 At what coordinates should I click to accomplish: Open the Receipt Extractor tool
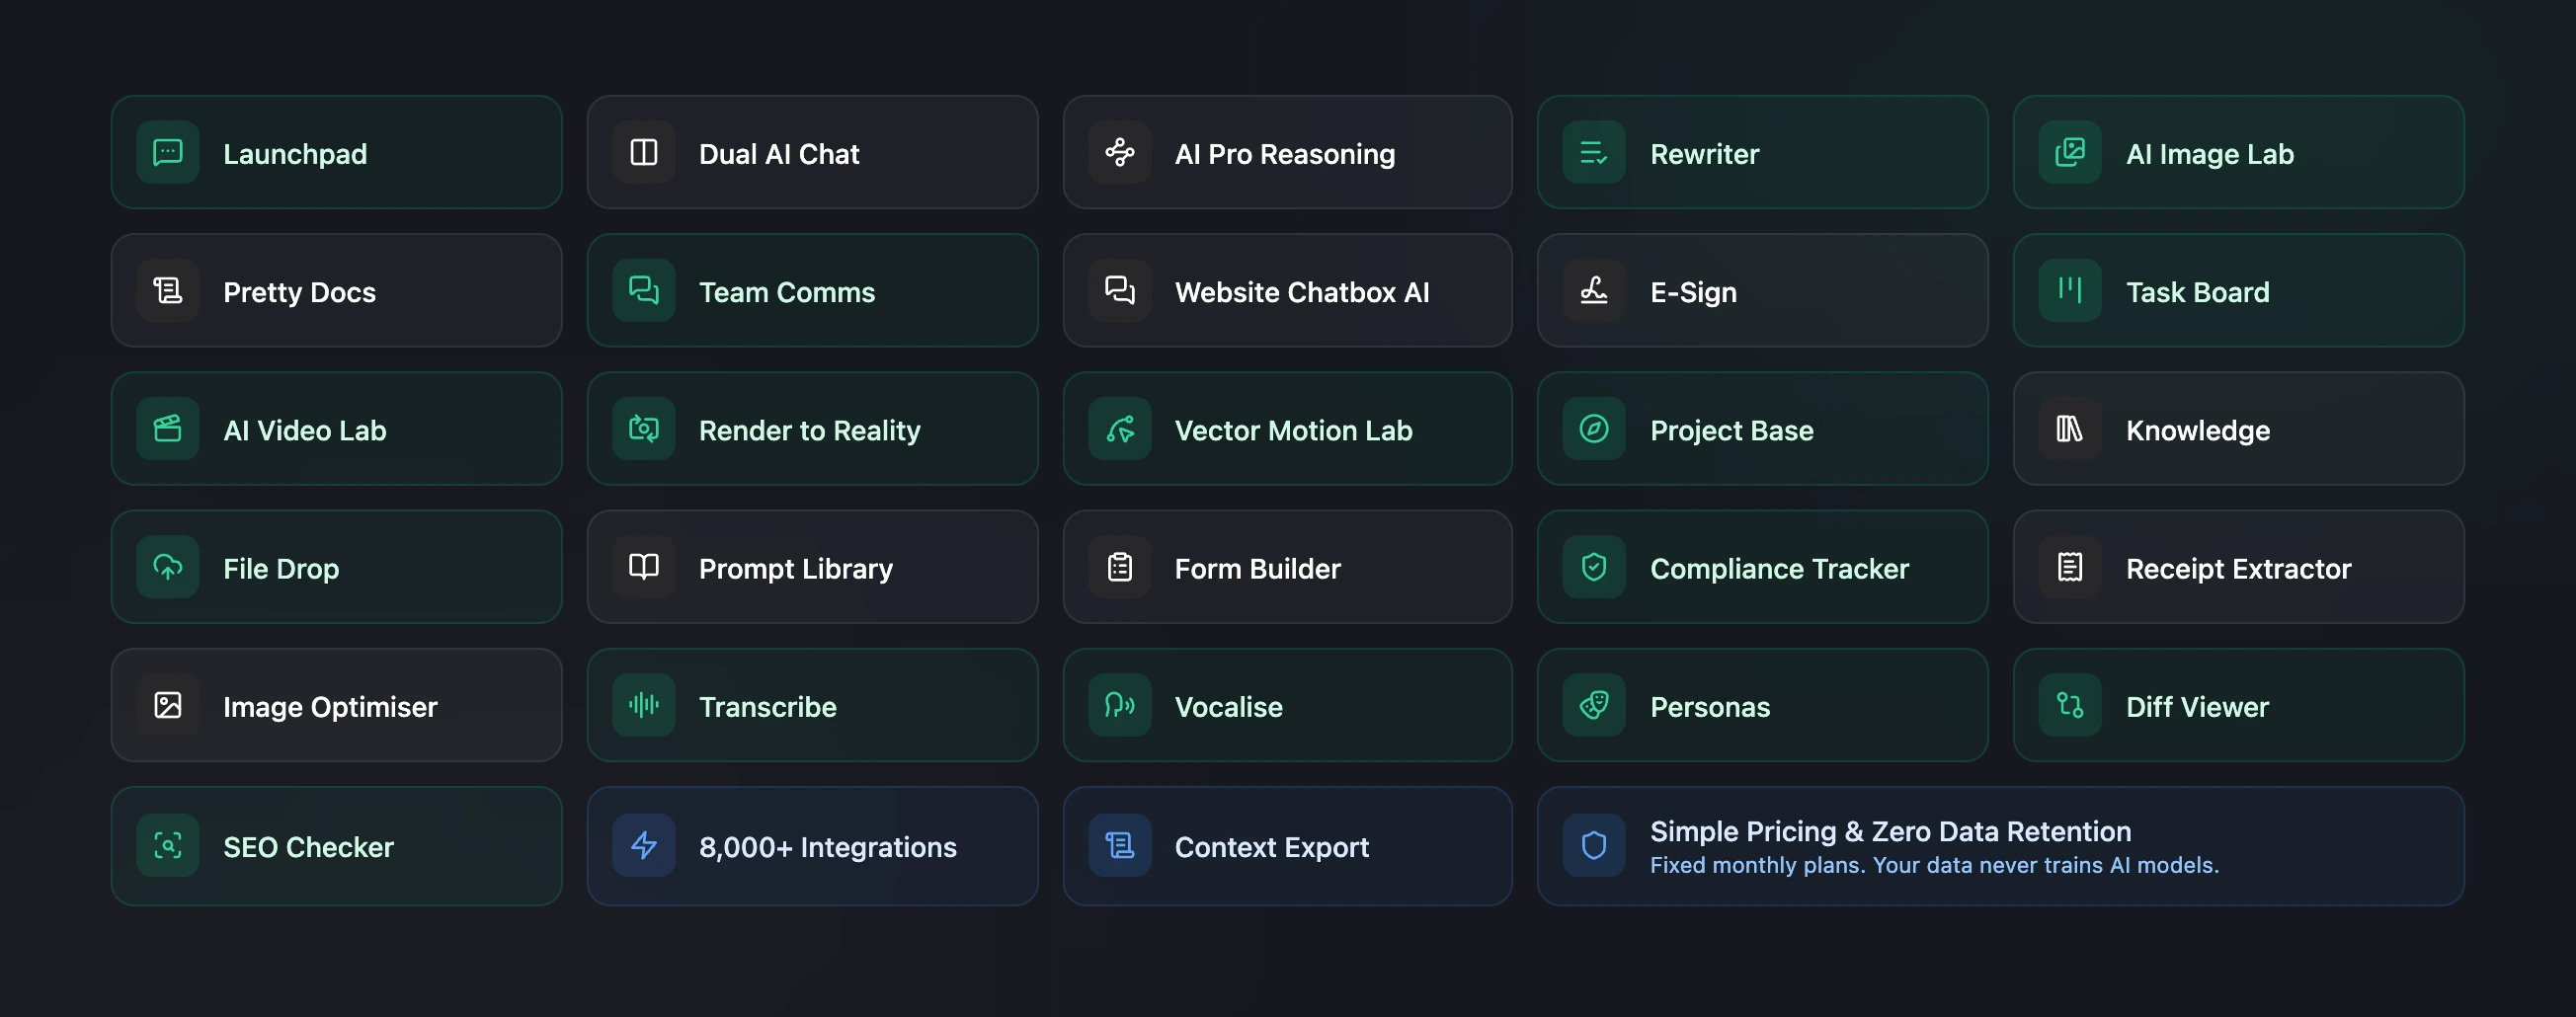(2238, 567)
